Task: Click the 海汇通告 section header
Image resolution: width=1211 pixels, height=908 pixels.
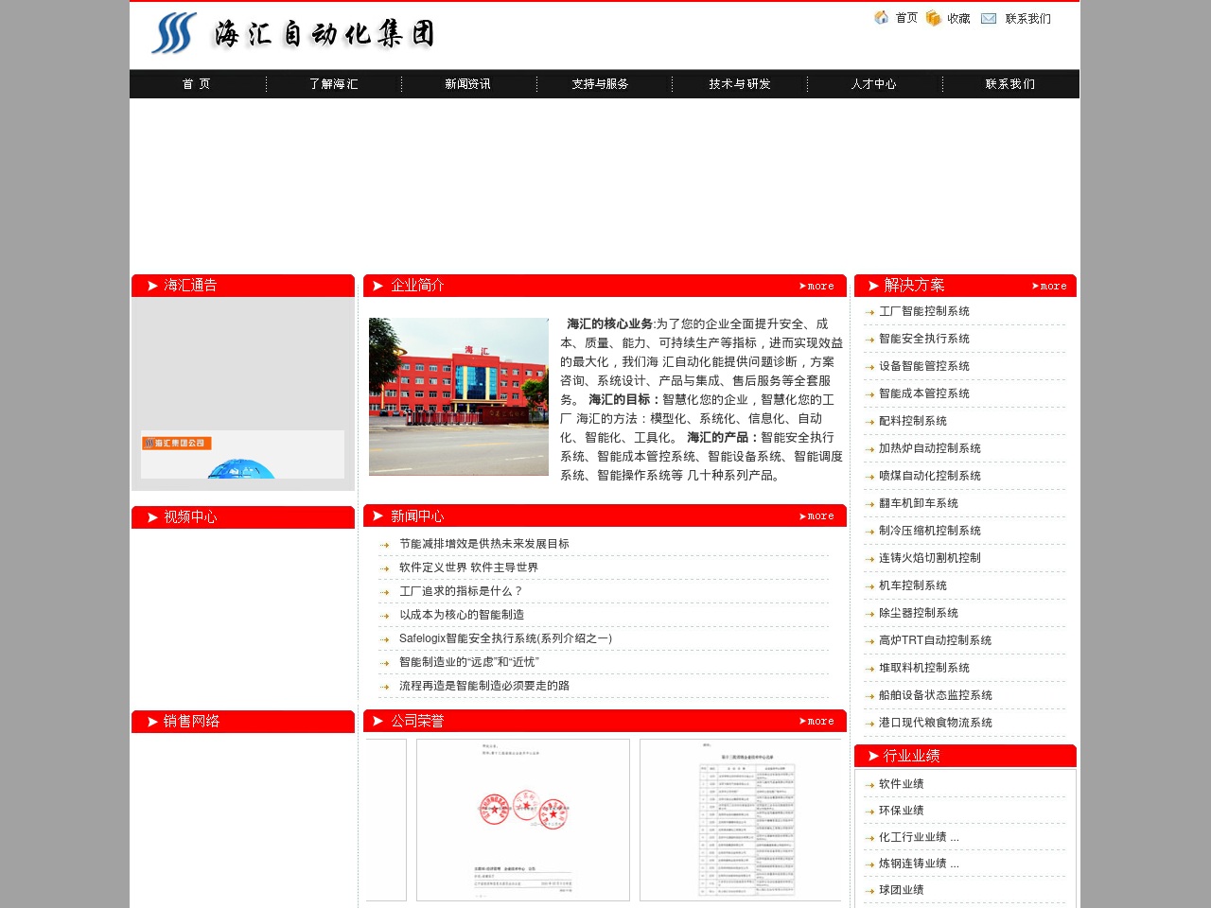Action: click(x=243, y=286)
